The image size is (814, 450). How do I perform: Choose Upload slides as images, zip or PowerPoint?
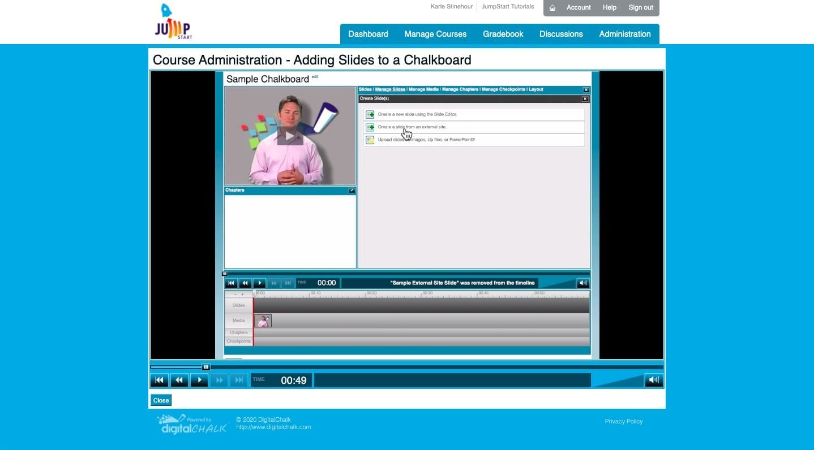coord(474,140)
